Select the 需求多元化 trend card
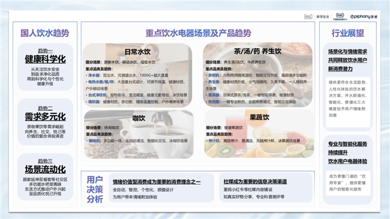 (45, 122)
